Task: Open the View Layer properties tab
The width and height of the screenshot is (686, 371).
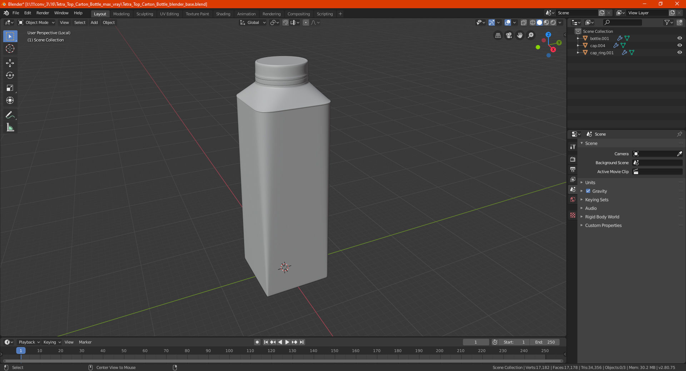Action: (573, 179)
